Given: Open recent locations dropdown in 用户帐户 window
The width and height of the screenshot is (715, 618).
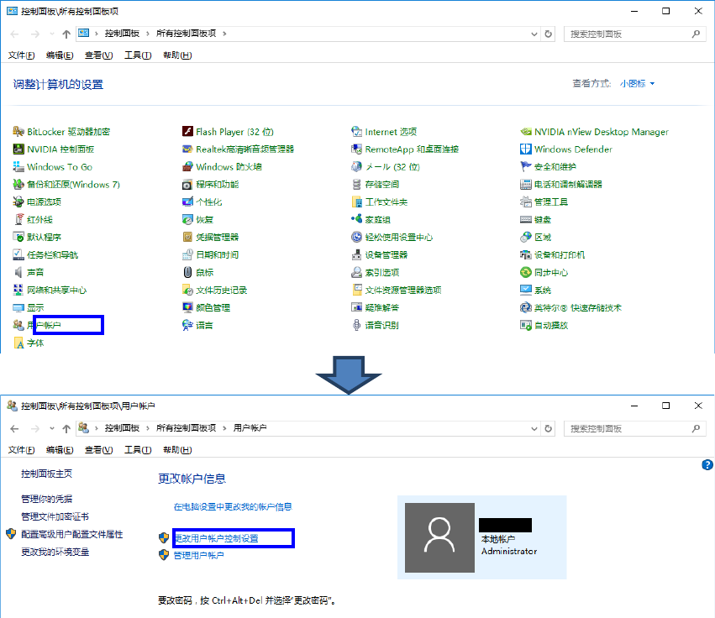Looking at the screenshot, I should click(x=52, y=428).
